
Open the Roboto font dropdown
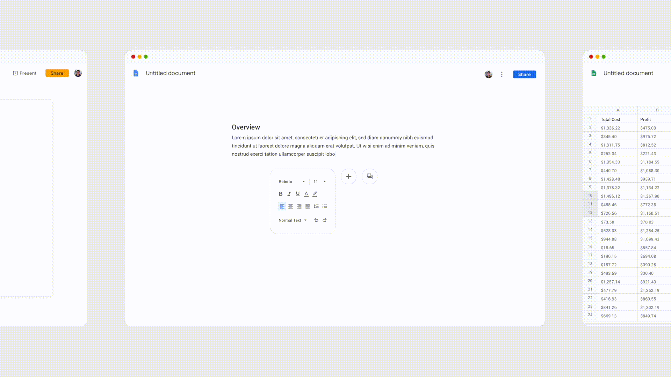pyautogui.click(x=292, y=182)
